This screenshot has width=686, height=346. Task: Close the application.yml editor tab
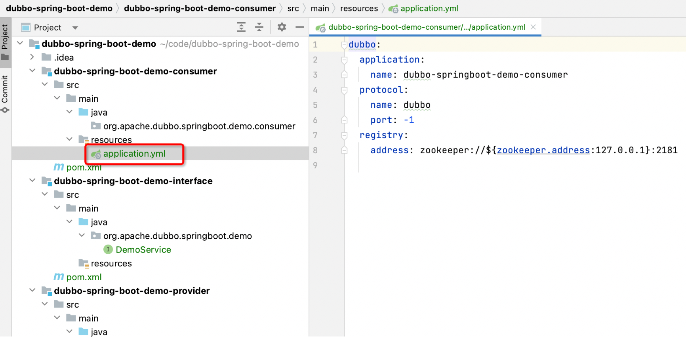(533, 27)
